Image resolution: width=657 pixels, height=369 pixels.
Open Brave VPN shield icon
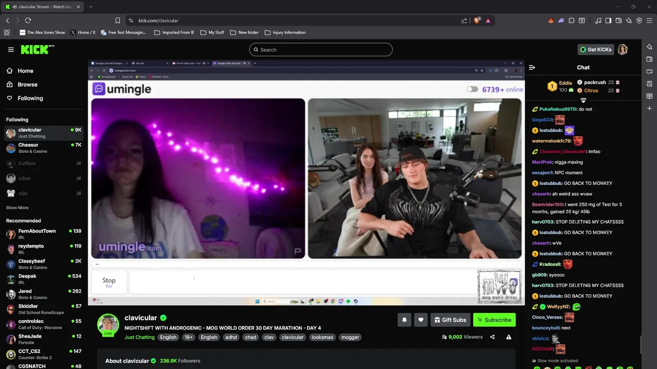click(x=639, y=20)
